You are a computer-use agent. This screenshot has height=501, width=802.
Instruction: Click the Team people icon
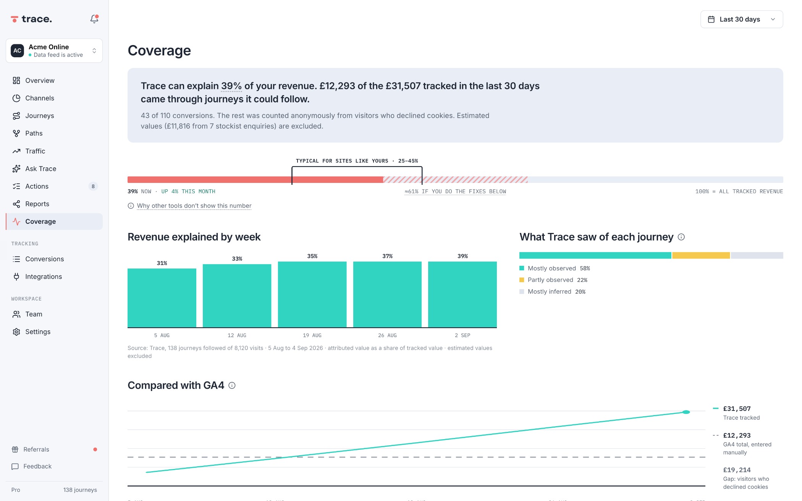click(x=16, y=314)
